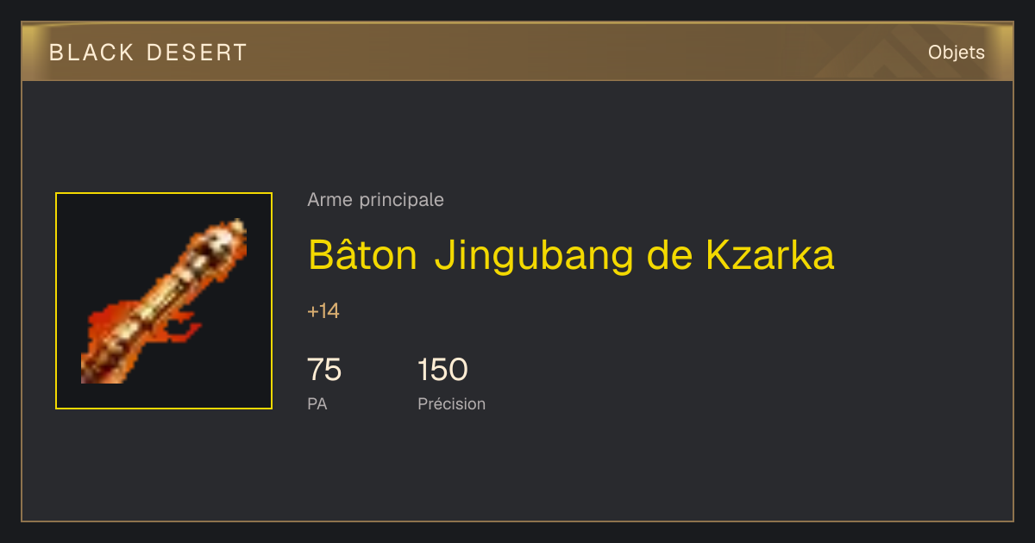Select the Arme principale category label
The image size is (1035, 543).
pyautogui.click(x=375, y=200)
